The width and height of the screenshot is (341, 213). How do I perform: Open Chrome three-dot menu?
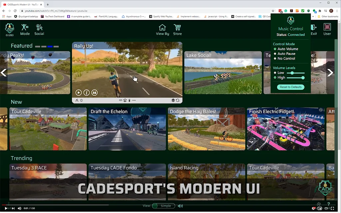337,11
